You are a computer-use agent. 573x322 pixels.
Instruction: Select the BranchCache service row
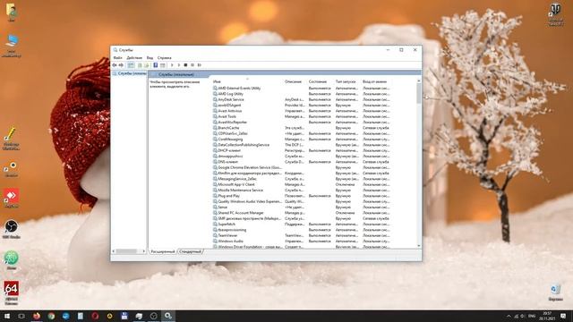(x=302, y=128)
